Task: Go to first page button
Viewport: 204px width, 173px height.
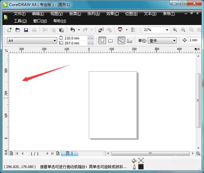Action: coord(17,154)
